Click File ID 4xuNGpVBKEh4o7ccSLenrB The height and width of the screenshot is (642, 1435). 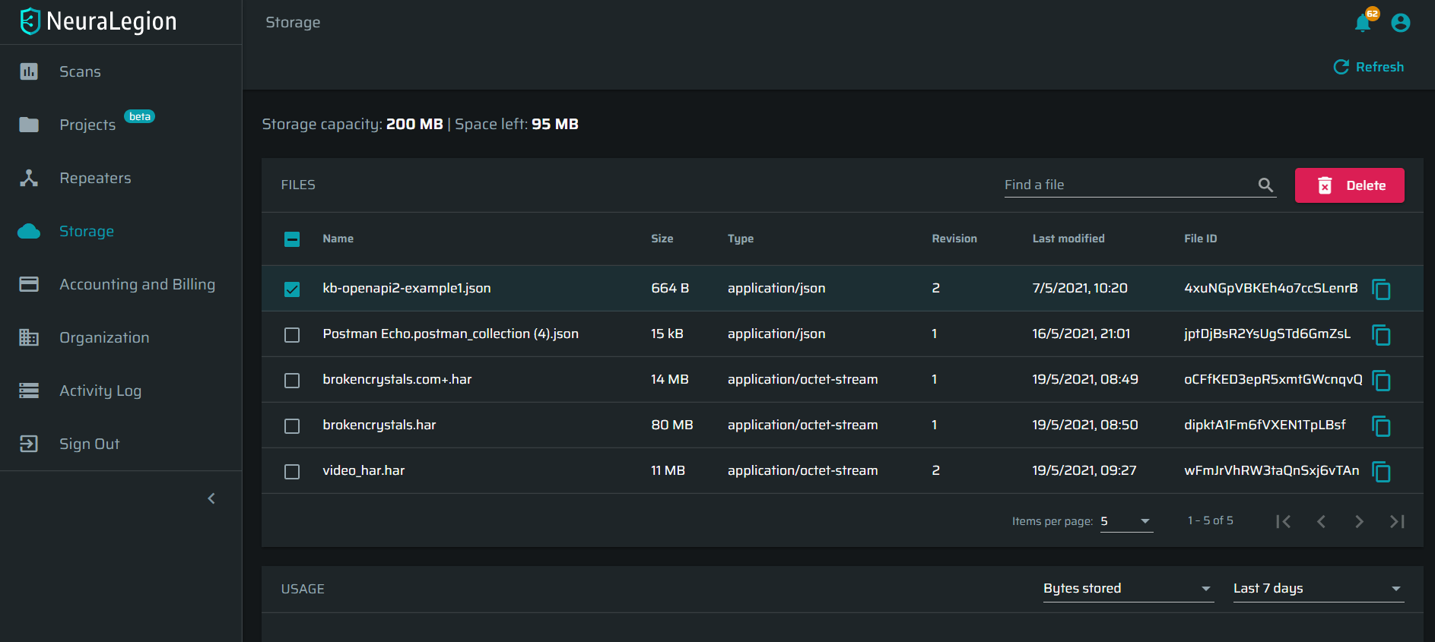(1270, 288)
